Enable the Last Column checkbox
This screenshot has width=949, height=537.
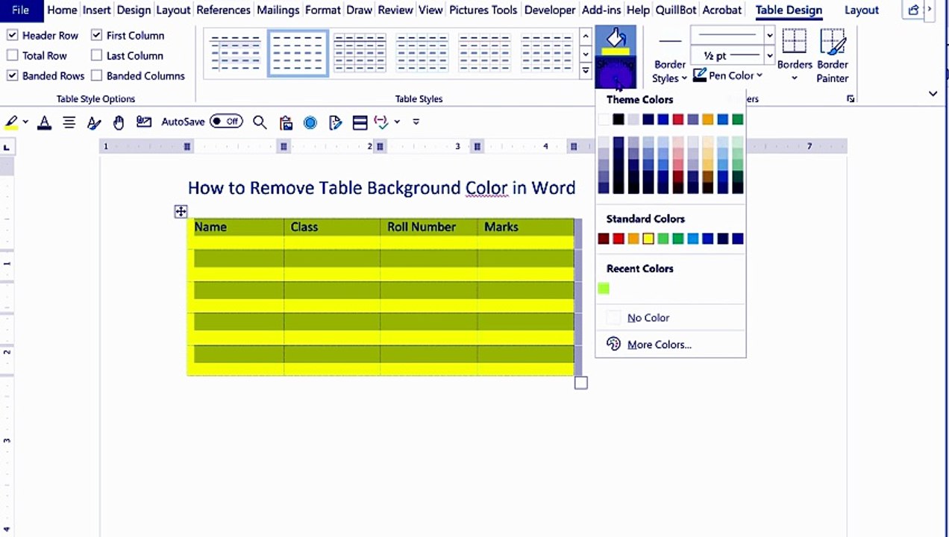(96, 55)
